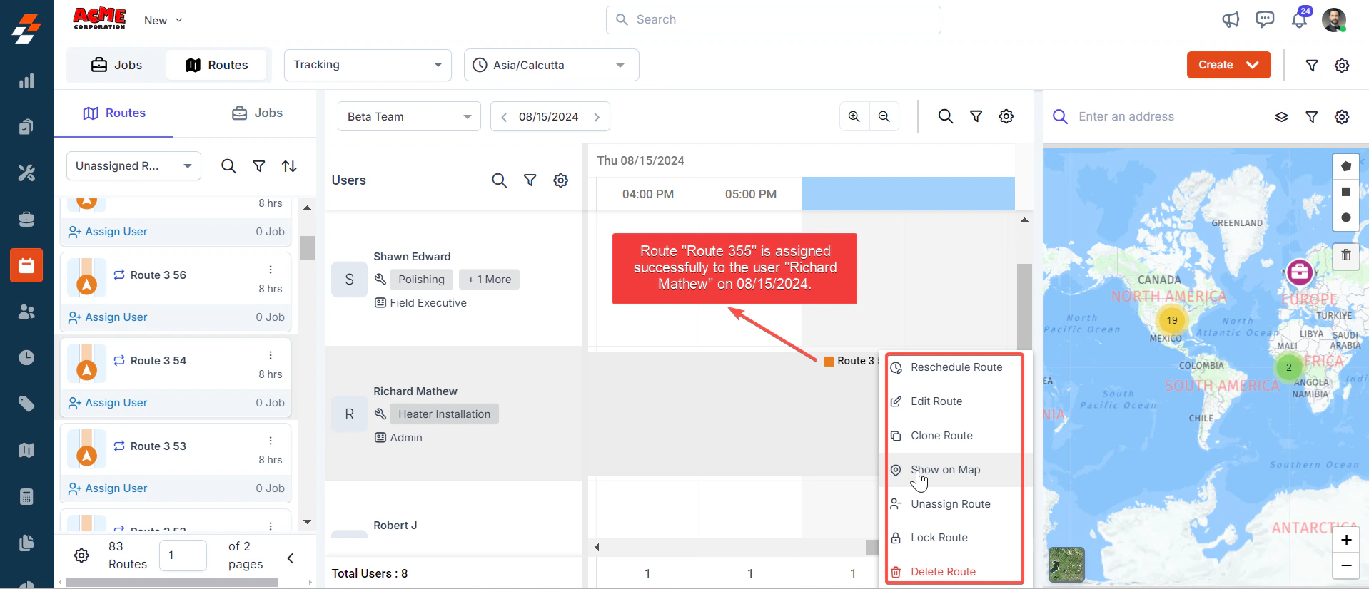The image size is (1369, 589).
Task: Open the chat messages icon
Action: tap(1265, 20)
